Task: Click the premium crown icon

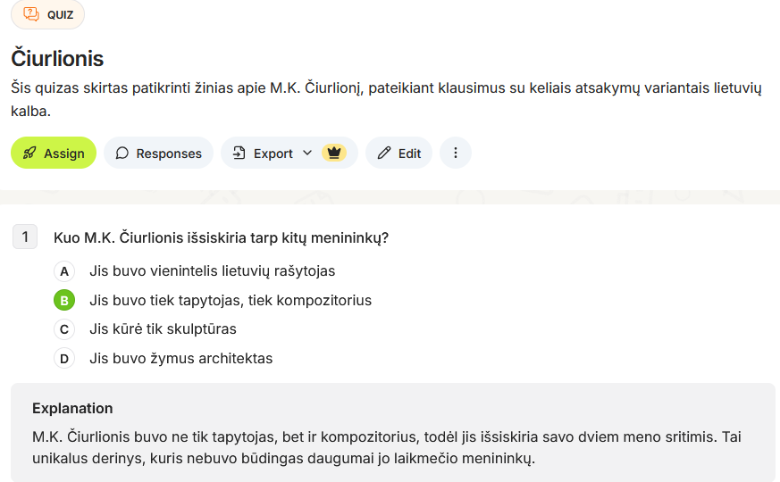Action: [334, 154]
